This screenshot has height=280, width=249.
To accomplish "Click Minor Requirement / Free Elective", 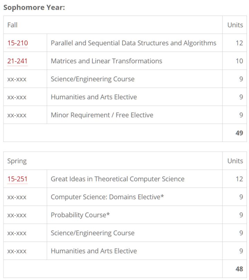I will (102, 115).
